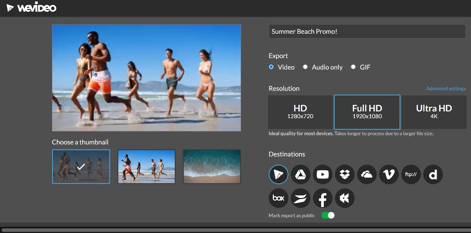This screenshot has width=471, height=233.
Task: Choose the ocean wave thumbnail
Action: coord(212,167)
